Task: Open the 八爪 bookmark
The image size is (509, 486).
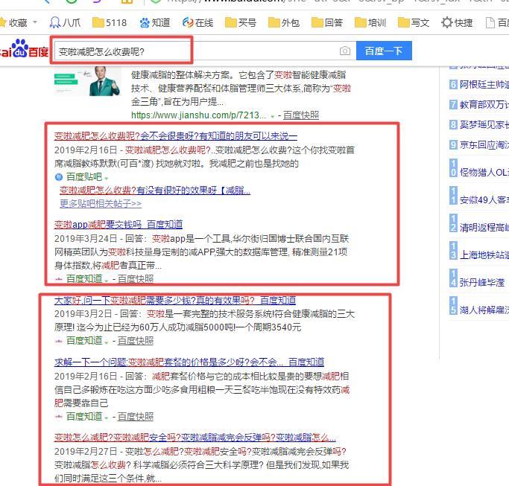Action: pyautogui.click(x=65, y=22)
